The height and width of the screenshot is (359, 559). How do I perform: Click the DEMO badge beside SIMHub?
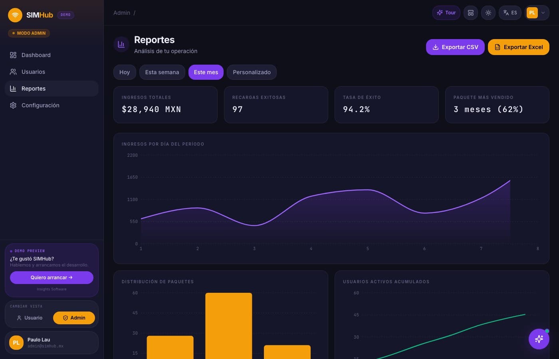coord(65,15)
